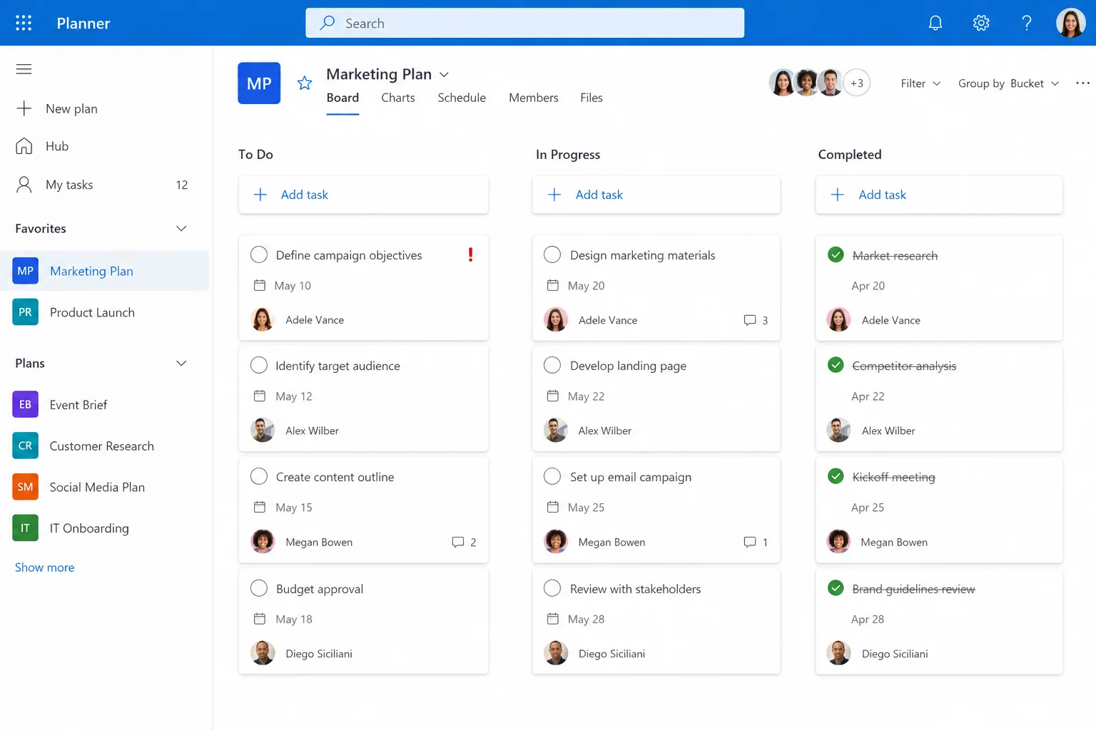This screenshot has height=730, width=1096.
Task: Click the Search input field
Action: pyautogui.click(x=524, y=23)
